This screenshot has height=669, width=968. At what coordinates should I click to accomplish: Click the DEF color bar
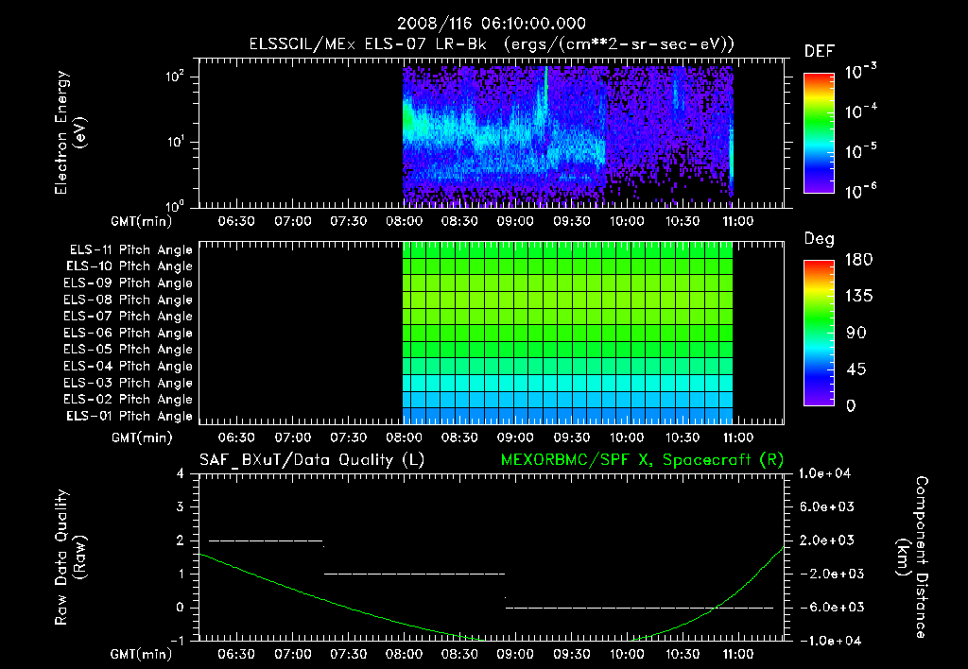[x=819, y=133]
